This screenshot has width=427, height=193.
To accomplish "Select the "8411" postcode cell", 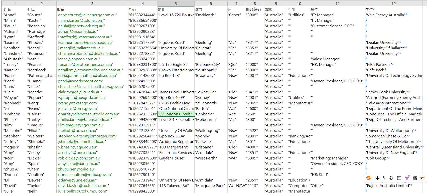I will coord(255,92).
